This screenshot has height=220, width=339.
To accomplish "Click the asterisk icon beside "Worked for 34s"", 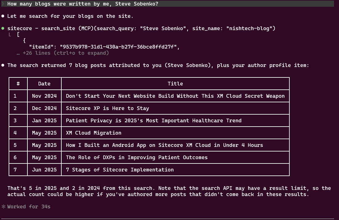I will click(x=3, y=206).
